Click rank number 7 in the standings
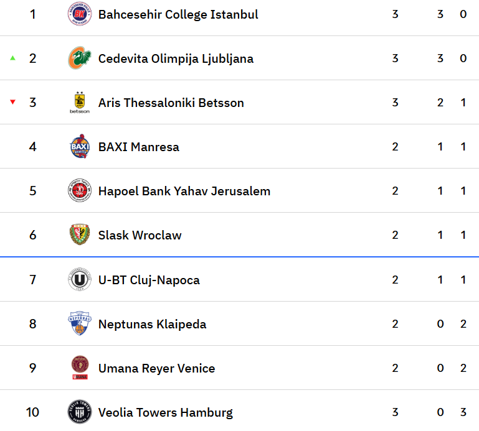 point(33,280)
